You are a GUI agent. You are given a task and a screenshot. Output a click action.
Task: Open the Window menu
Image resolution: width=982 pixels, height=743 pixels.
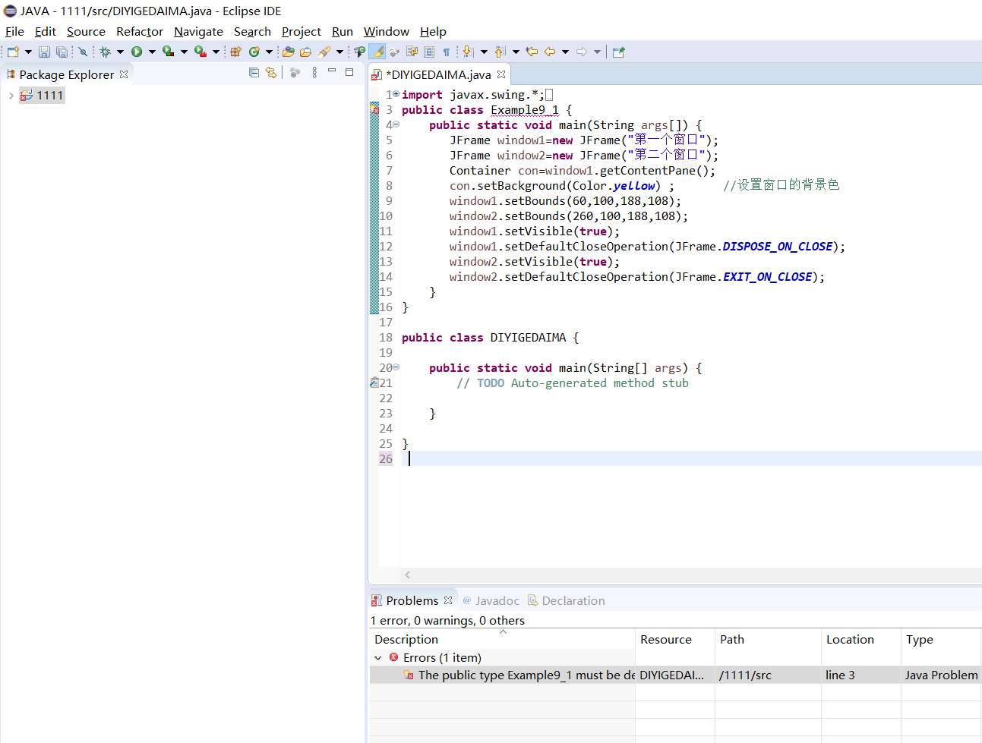tap(387, 31)
